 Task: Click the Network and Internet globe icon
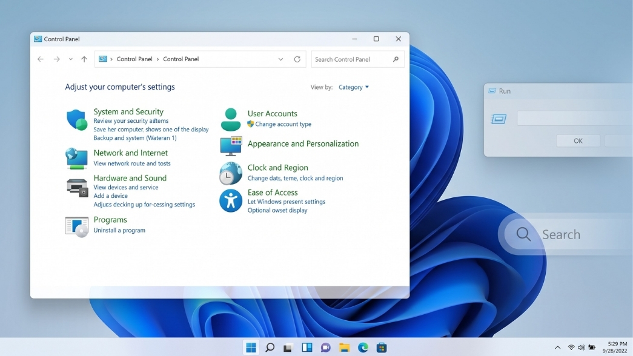point(77,158)
